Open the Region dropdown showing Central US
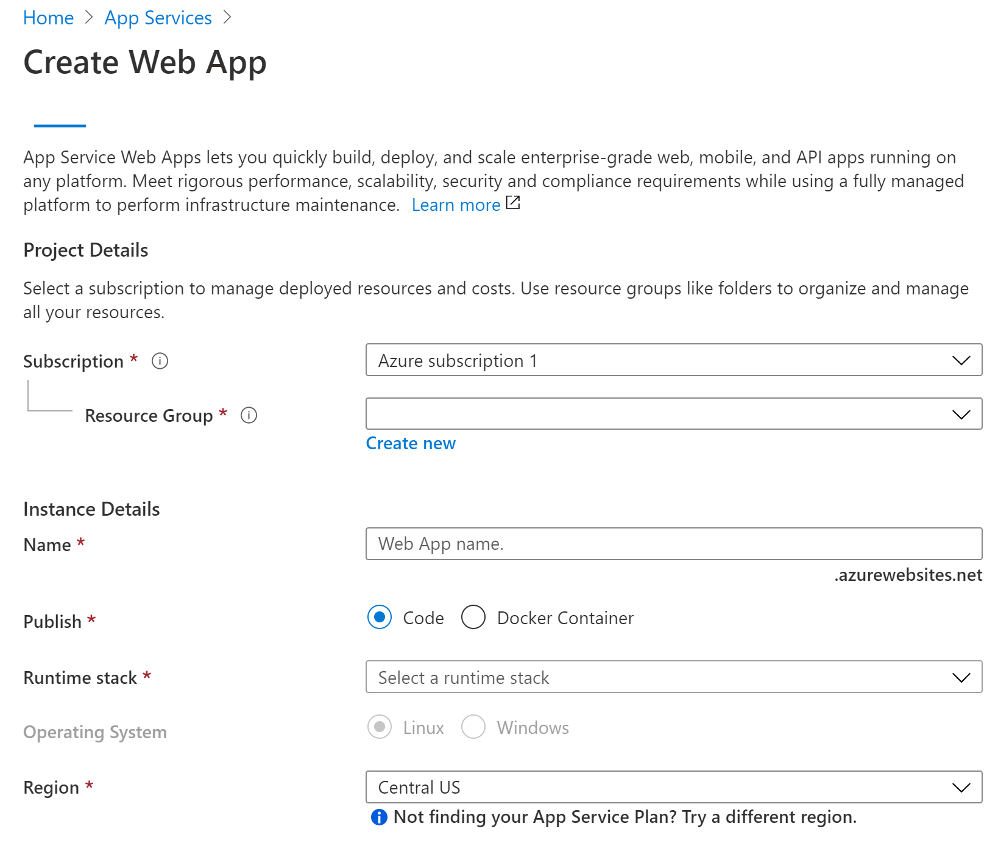The width and height of the screenshot is (998, 854). (674, 787)
